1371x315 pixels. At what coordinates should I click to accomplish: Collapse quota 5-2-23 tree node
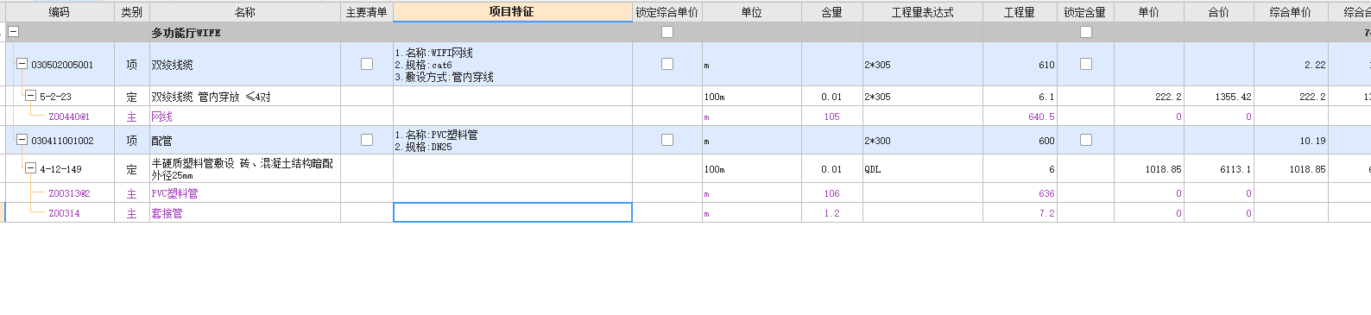point(30,96)
